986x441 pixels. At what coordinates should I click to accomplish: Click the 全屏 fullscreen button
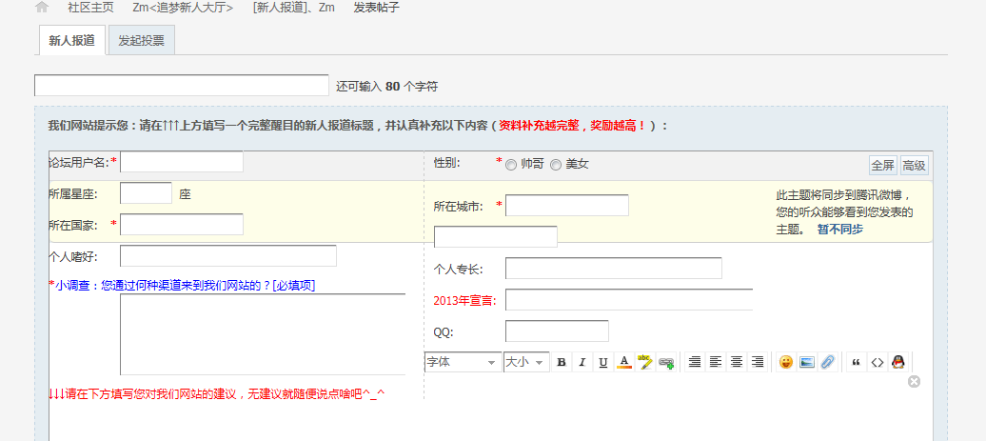pyautogui.click(x=883, y=166)
